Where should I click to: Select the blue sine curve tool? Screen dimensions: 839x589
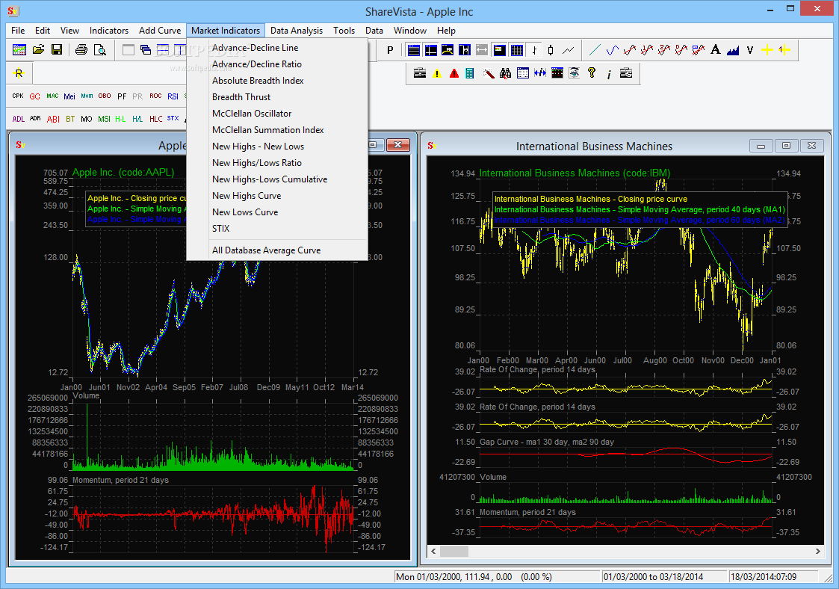coord(612,50)
